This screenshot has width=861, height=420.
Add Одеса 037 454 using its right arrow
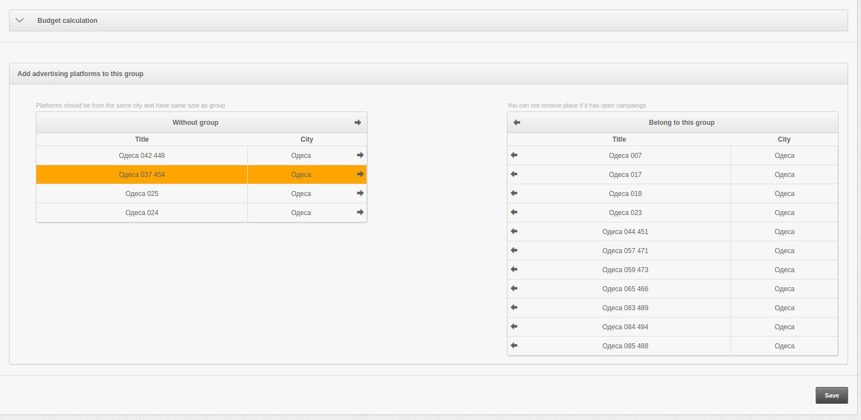(x=360, y=174)
